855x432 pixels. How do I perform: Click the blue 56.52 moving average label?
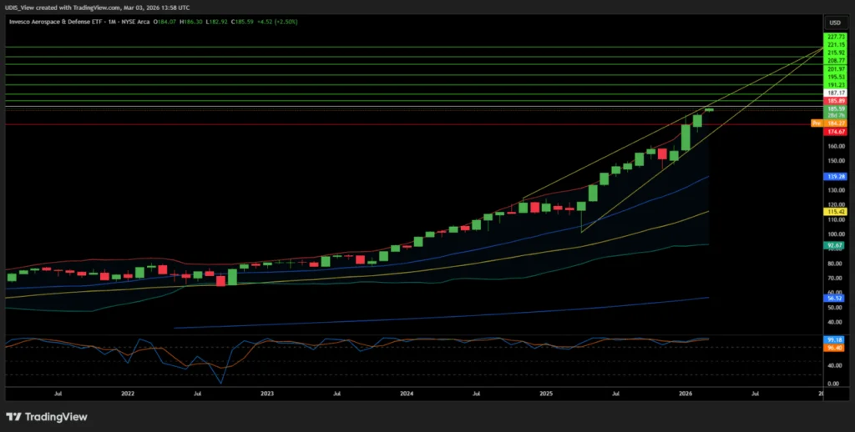point(836,298)
